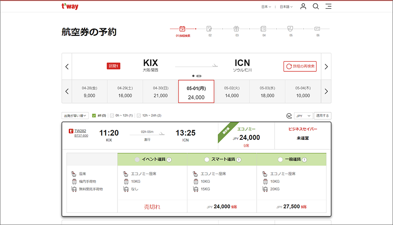Open the hamburger menu icon
Viewport: 393px width, 225px height.
(x=329, y=6)
